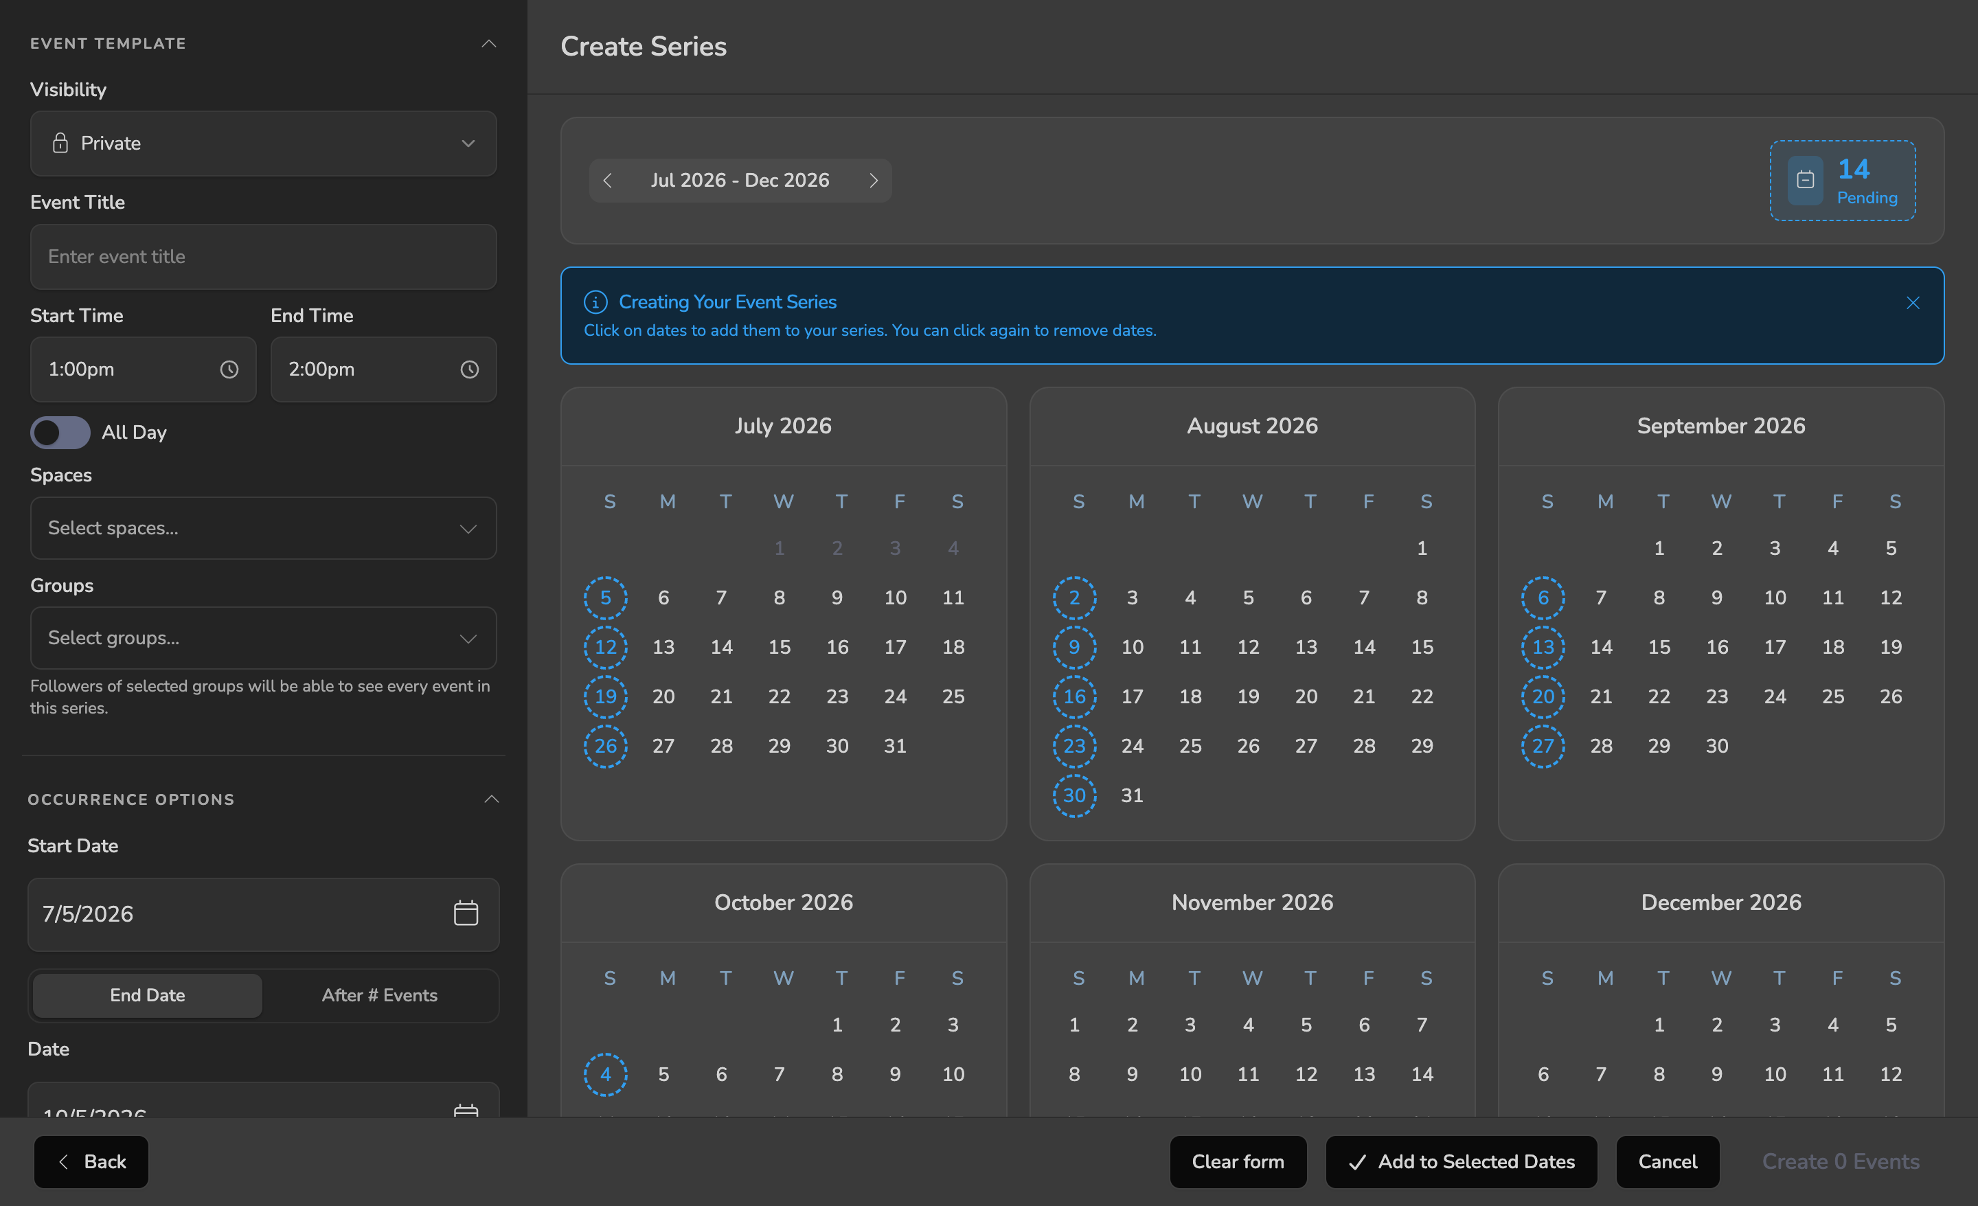The height and width of the screenshot is (1206, 1978).
Task: Collapse the Event Template section
Action: pos(489,43)
